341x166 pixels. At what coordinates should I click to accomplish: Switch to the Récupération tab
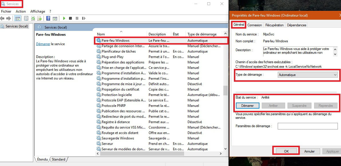coord(275,25)
